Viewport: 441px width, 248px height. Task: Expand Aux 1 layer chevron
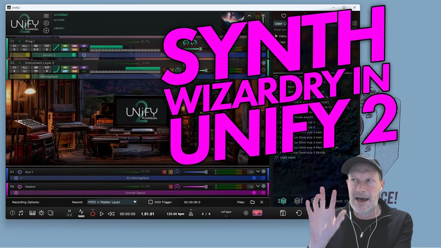258,172
